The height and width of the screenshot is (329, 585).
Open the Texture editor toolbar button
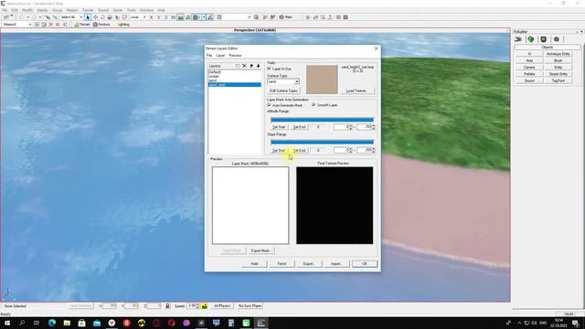[x=101, y=25]
